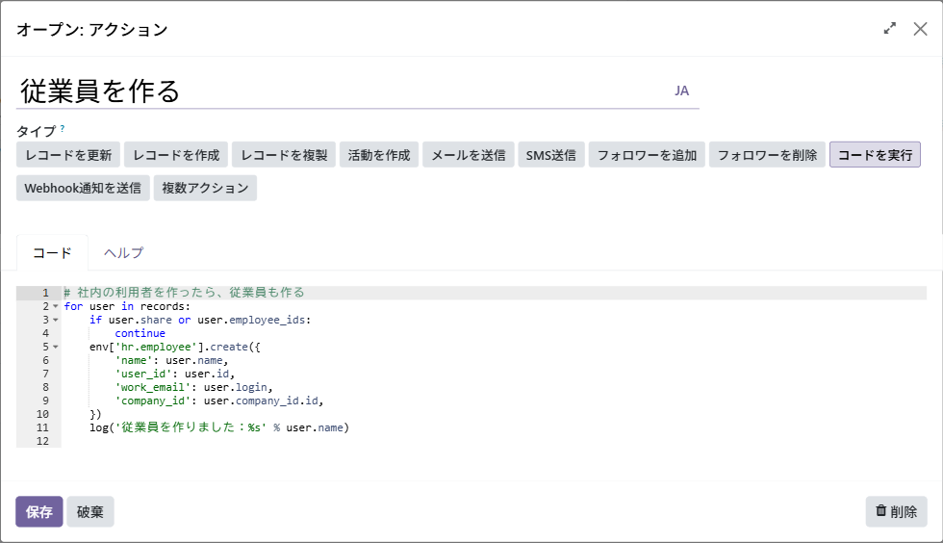
Task: Pick the SMS送信 type
Action: pos(550,155)
